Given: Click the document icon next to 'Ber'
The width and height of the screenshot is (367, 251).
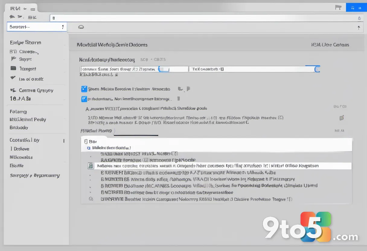Looking at the screenshot, I should tap(86, 141).
